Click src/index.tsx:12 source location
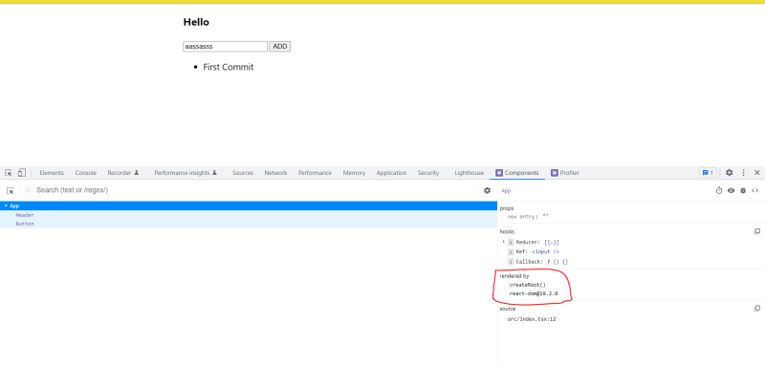Image resolution: width=765 pixels, height=367 pixels. [532, 320]
